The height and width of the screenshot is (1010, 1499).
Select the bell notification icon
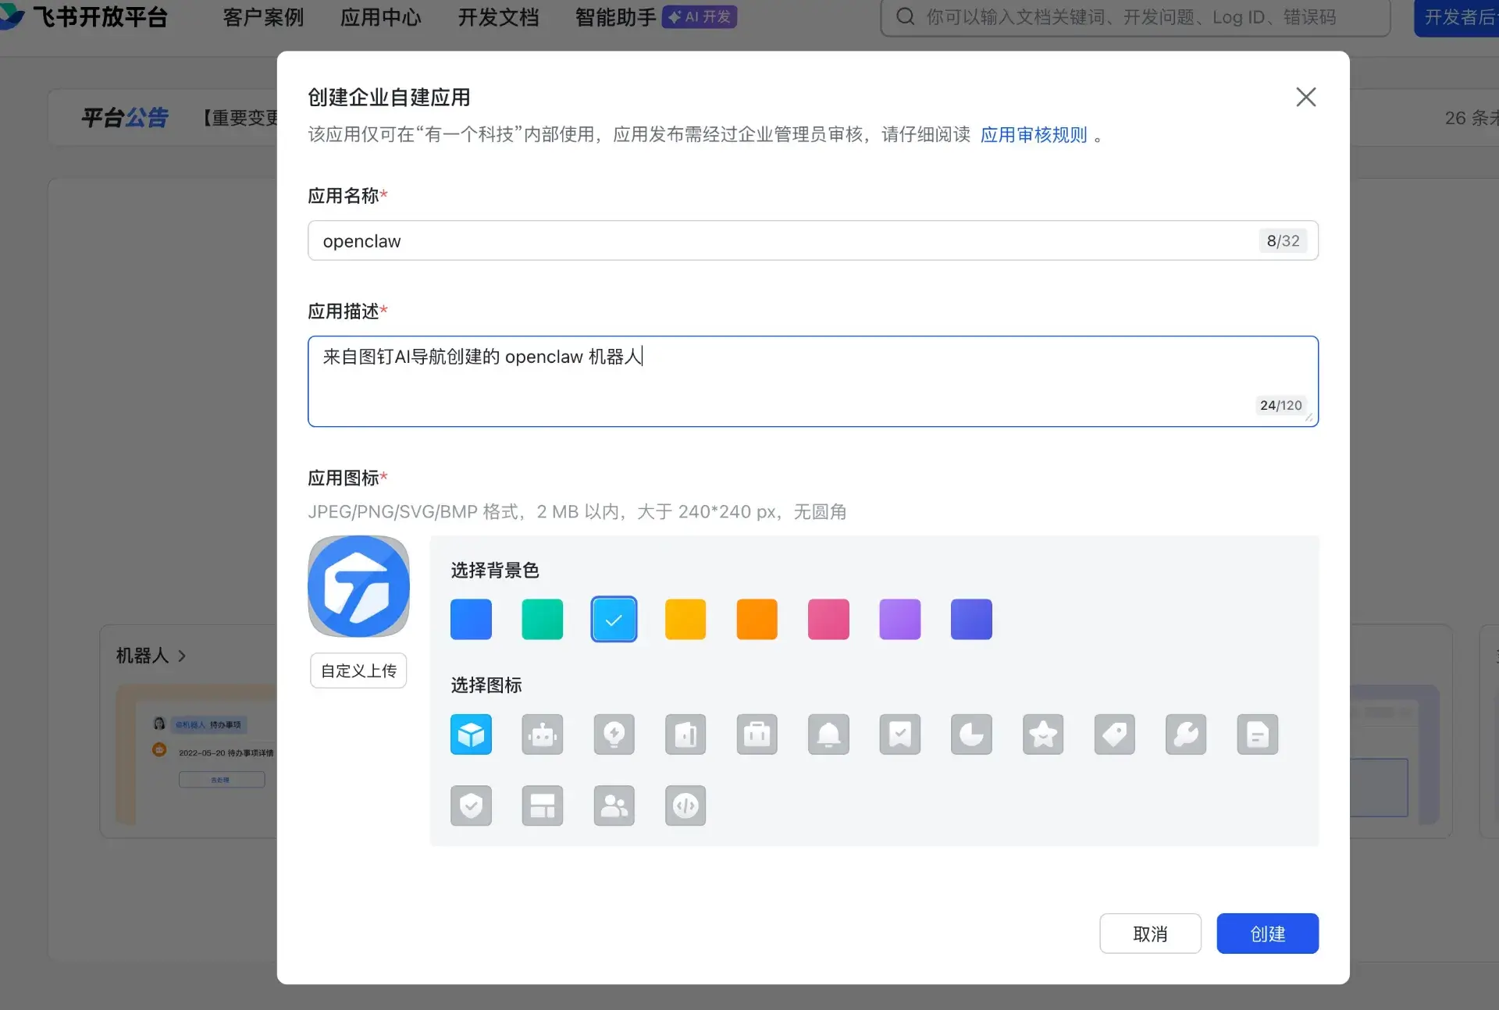coord(828,734)
